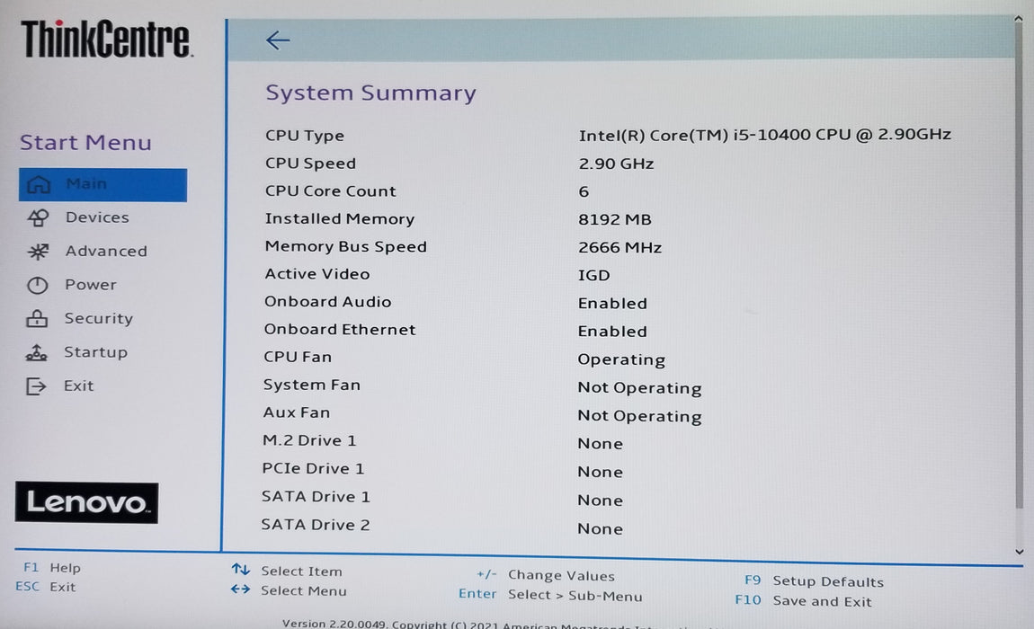Click the CPU Core Count label

(x=330, y=191)
